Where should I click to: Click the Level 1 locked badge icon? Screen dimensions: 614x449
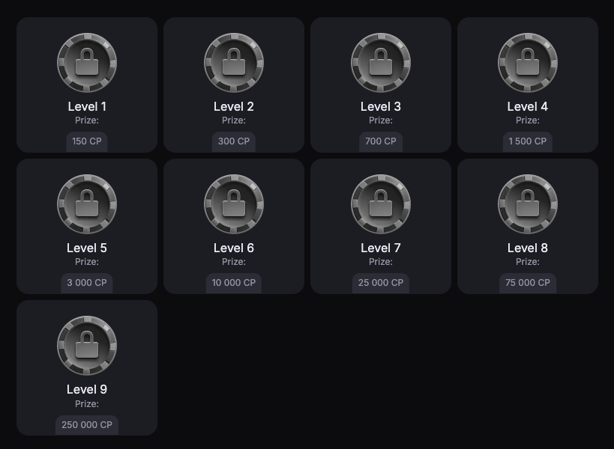(x=87, y=63)
